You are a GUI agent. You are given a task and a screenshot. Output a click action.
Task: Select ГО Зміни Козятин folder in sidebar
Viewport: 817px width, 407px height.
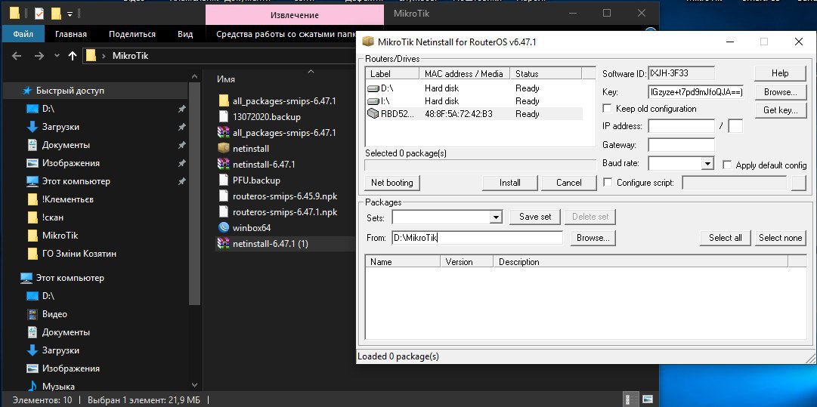coord(71,254)
